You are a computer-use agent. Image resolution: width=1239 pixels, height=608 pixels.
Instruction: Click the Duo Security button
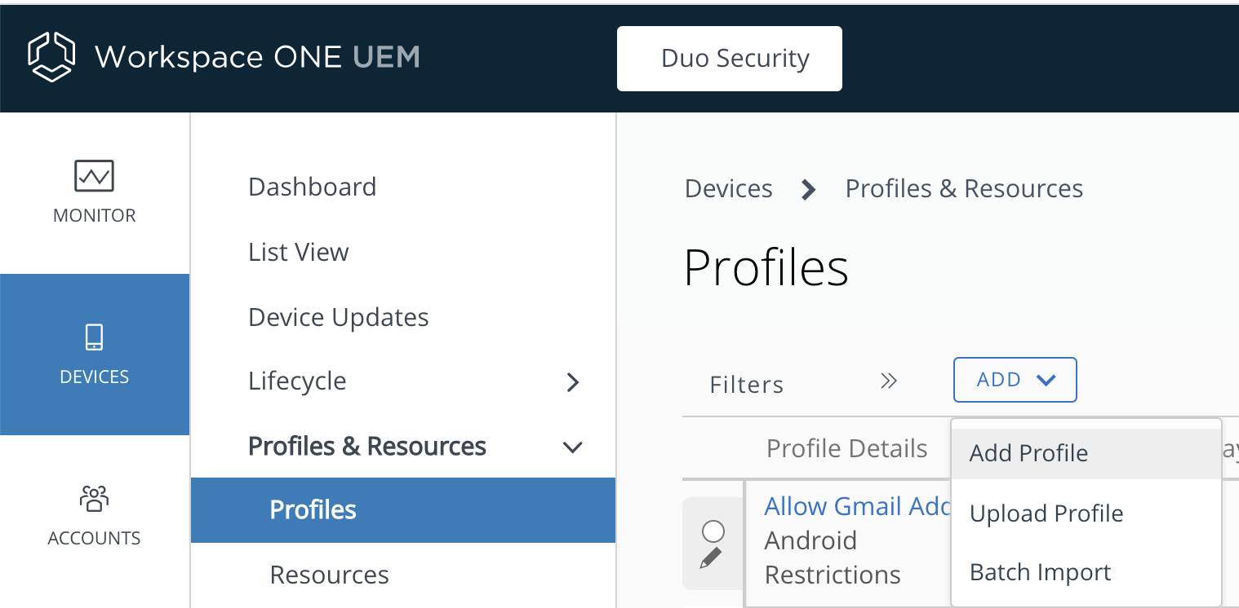(x=729, y=58)
